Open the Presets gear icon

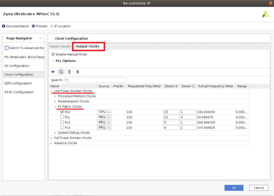click(x=33, y=26)
